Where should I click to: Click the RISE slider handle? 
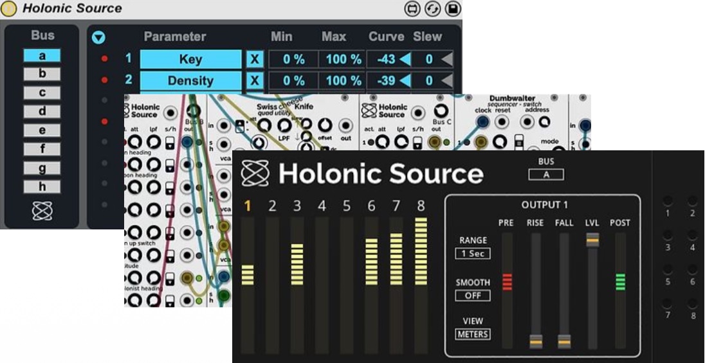coord(536,342)
